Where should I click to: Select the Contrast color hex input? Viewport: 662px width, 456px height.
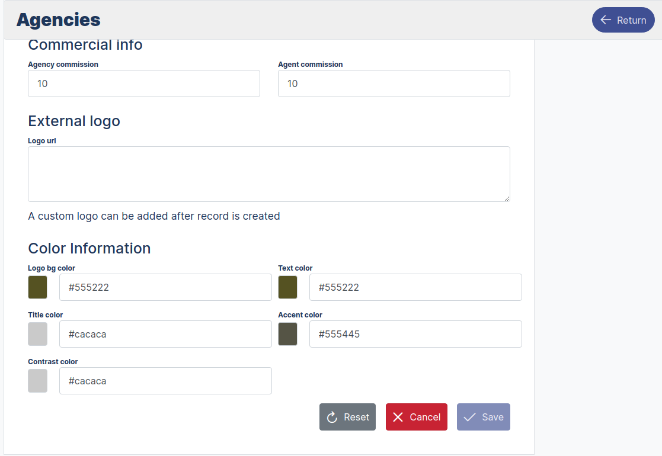pyautogui.click(x=165, y=381)
